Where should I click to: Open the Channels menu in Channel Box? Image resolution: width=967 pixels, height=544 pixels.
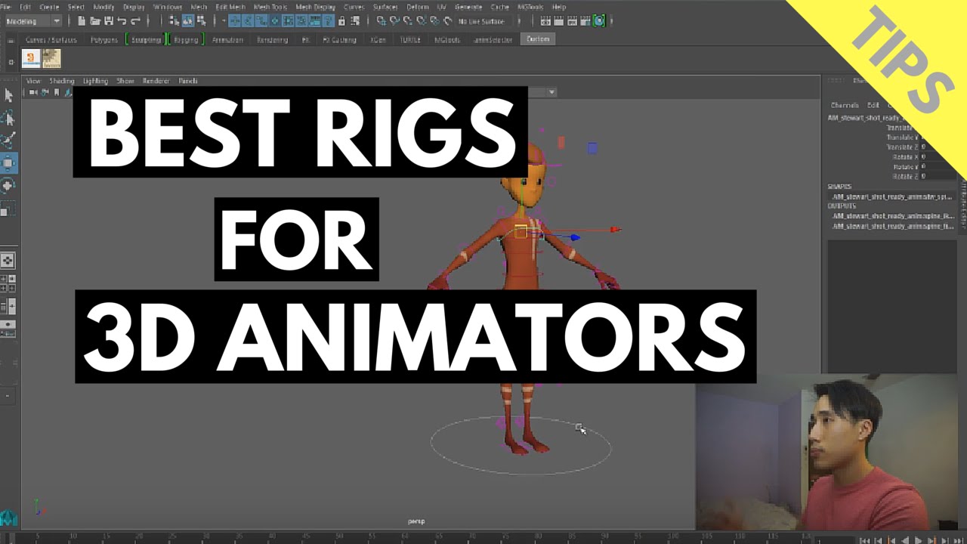click(844, 105)
